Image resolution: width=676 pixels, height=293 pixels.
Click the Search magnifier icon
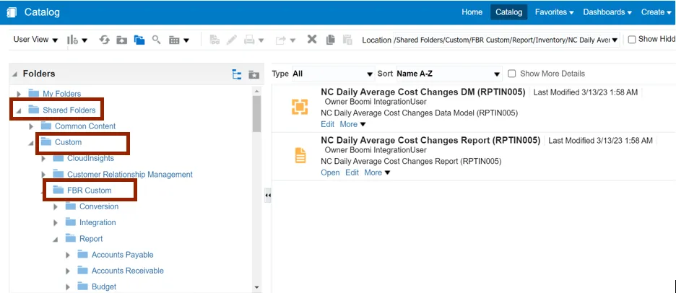pos(156,40)
